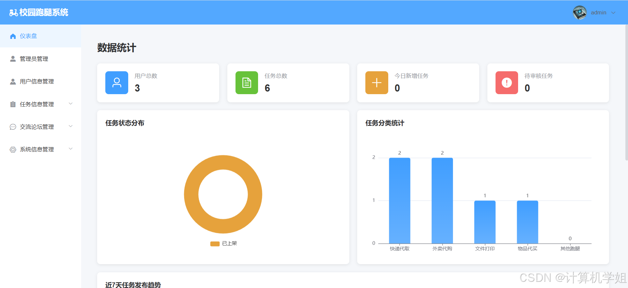Click the 外卖代购 bar in chart
Viewport: 628px width, 288px height.
coord(442,201)
